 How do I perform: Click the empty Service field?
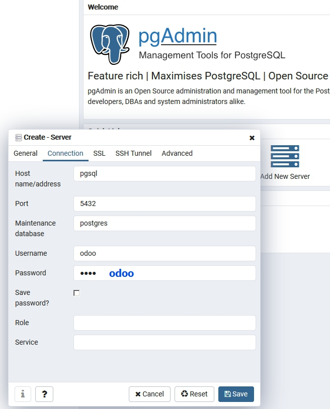coord(164,343)
